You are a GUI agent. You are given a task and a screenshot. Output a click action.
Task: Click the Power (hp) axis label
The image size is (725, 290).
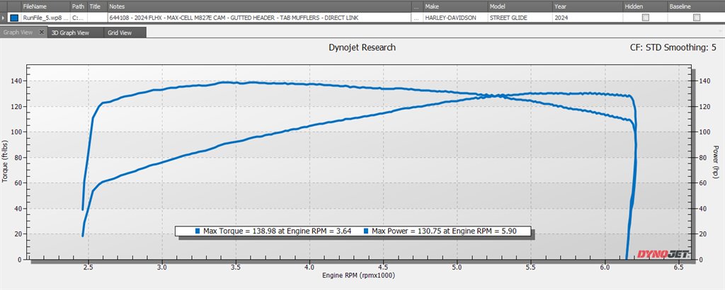pos(716,162)
